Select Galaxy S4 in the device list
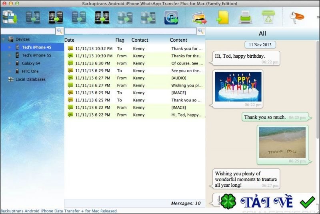 (31, 63)
